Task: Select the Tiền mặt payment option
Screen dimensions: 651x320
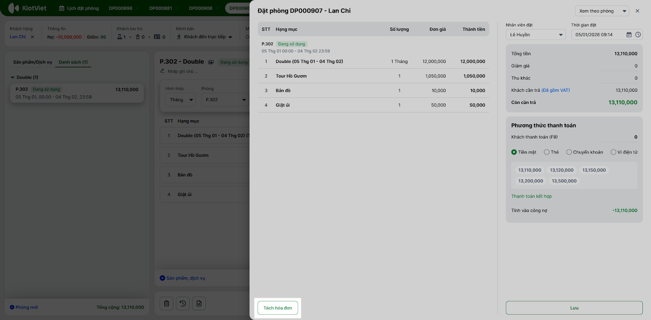Action: (x=514, y=152)
